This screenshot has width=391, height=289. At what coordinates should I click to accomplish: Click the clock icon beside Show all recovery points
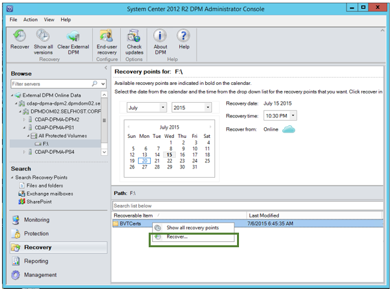pos(157,227)
